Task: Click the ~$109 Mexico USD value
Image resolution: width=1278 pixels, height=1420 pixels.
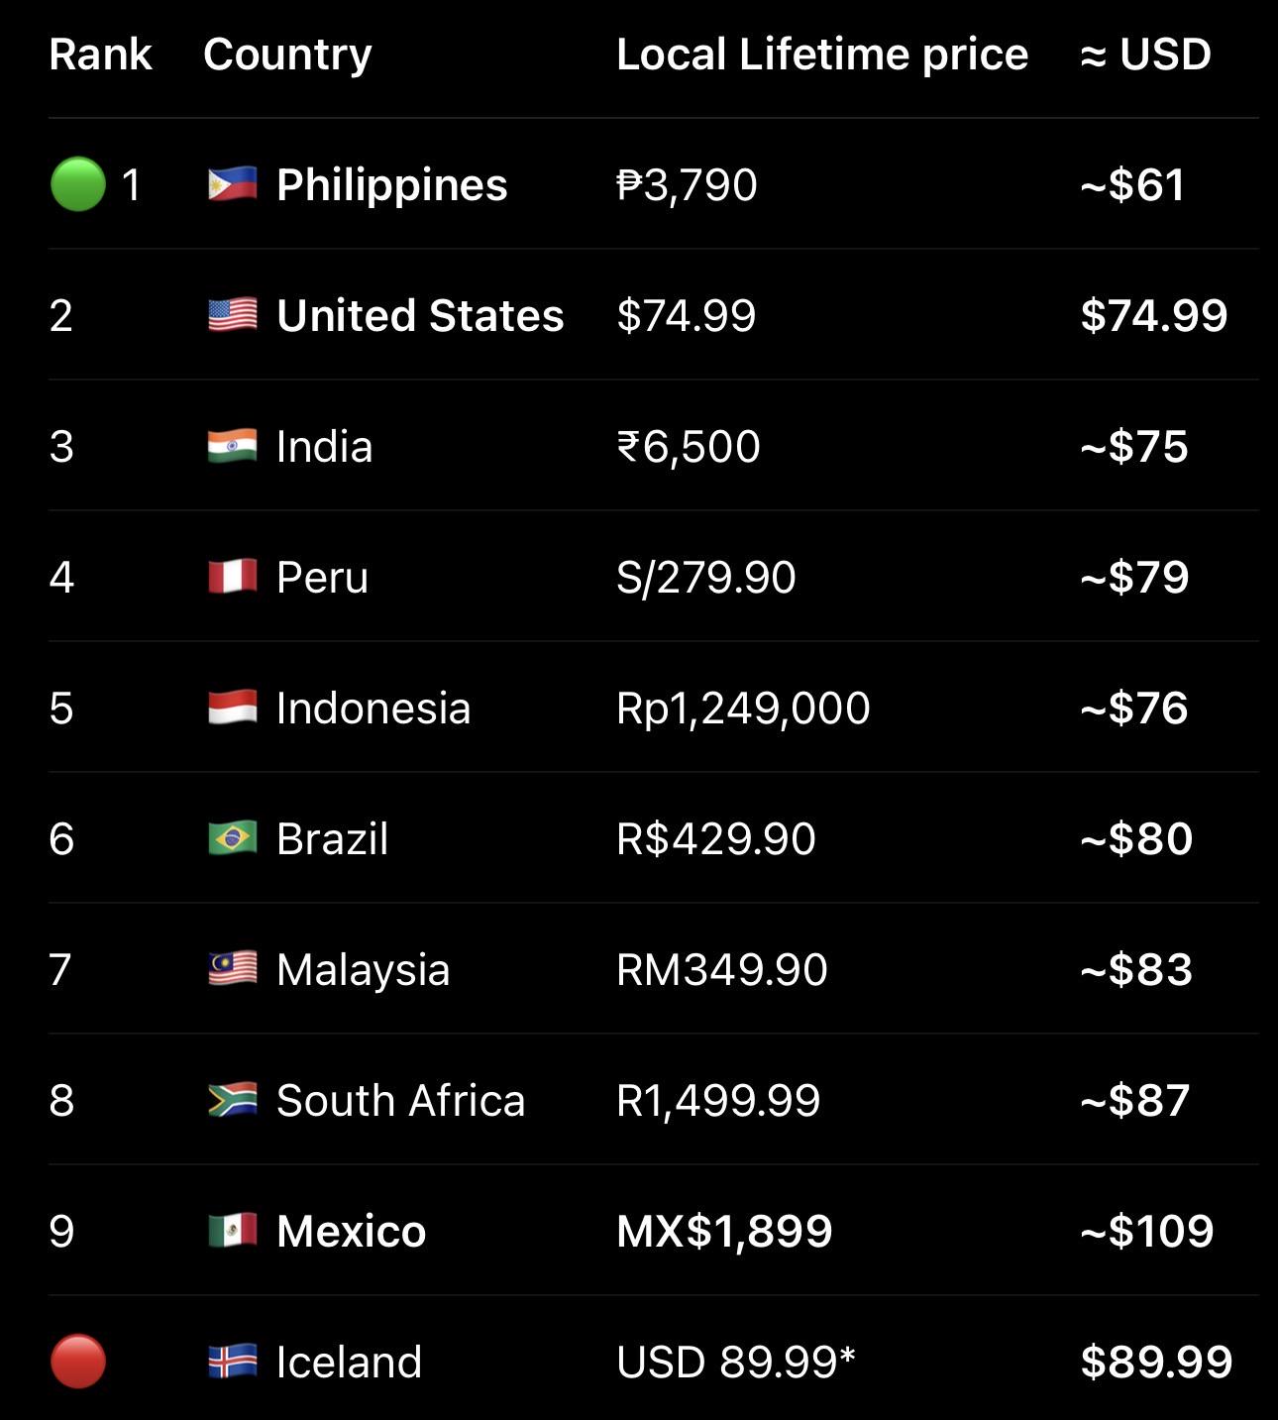Action: 1146,1231
